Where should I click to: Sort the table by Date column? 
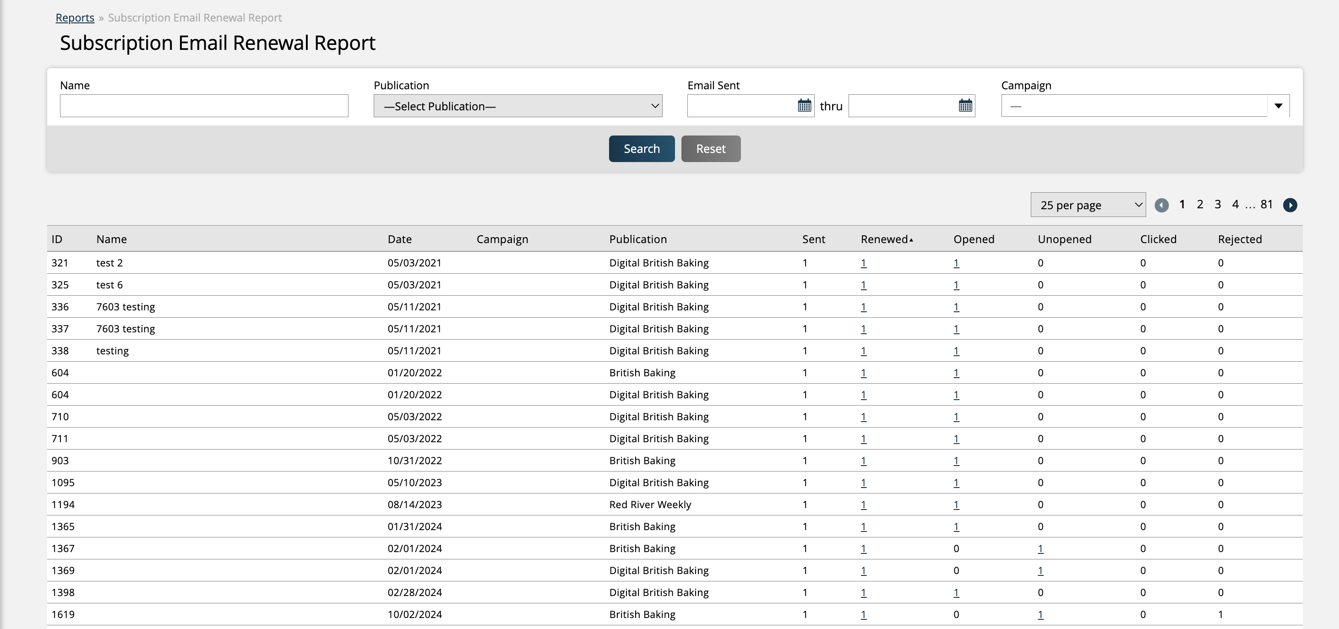(x=399, y=239)
